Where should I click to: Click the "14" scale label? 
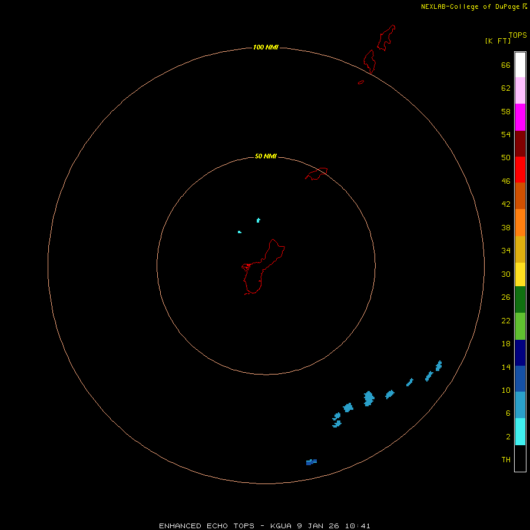click(x=506, y=367)
